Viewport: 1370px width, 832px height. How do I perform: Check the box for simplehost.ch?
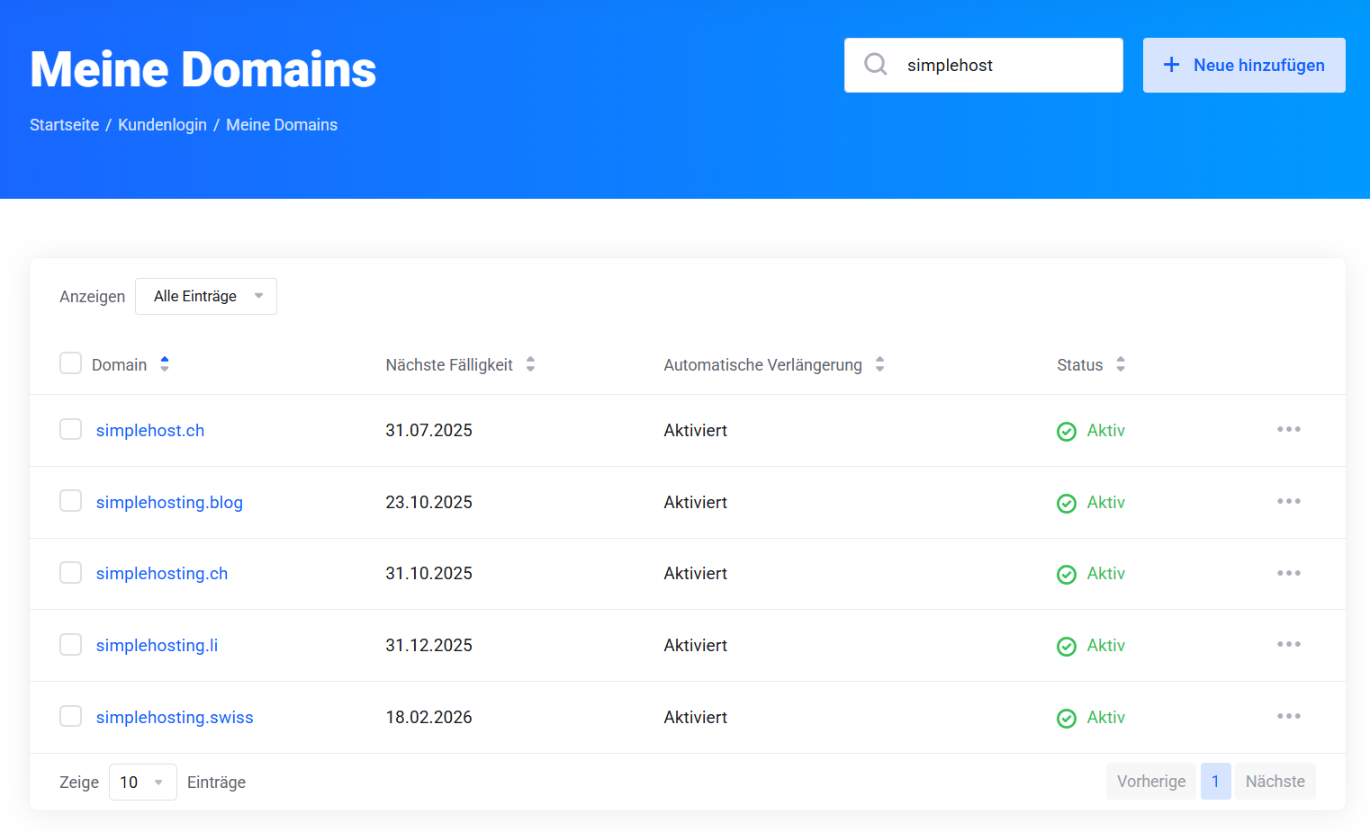tap(70, 430)
